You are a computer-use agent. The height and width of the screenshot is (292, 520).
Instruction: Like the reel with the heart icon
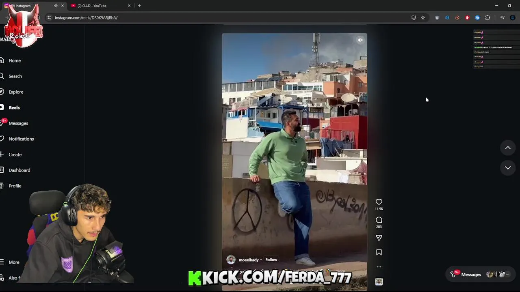pos(379,202)
